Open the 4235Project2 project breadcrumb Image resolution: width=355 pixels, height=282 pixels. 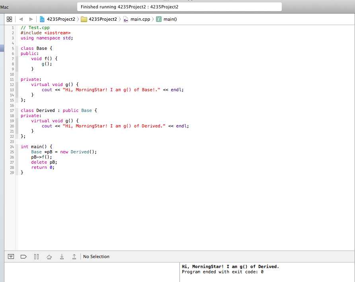[61, 19]
